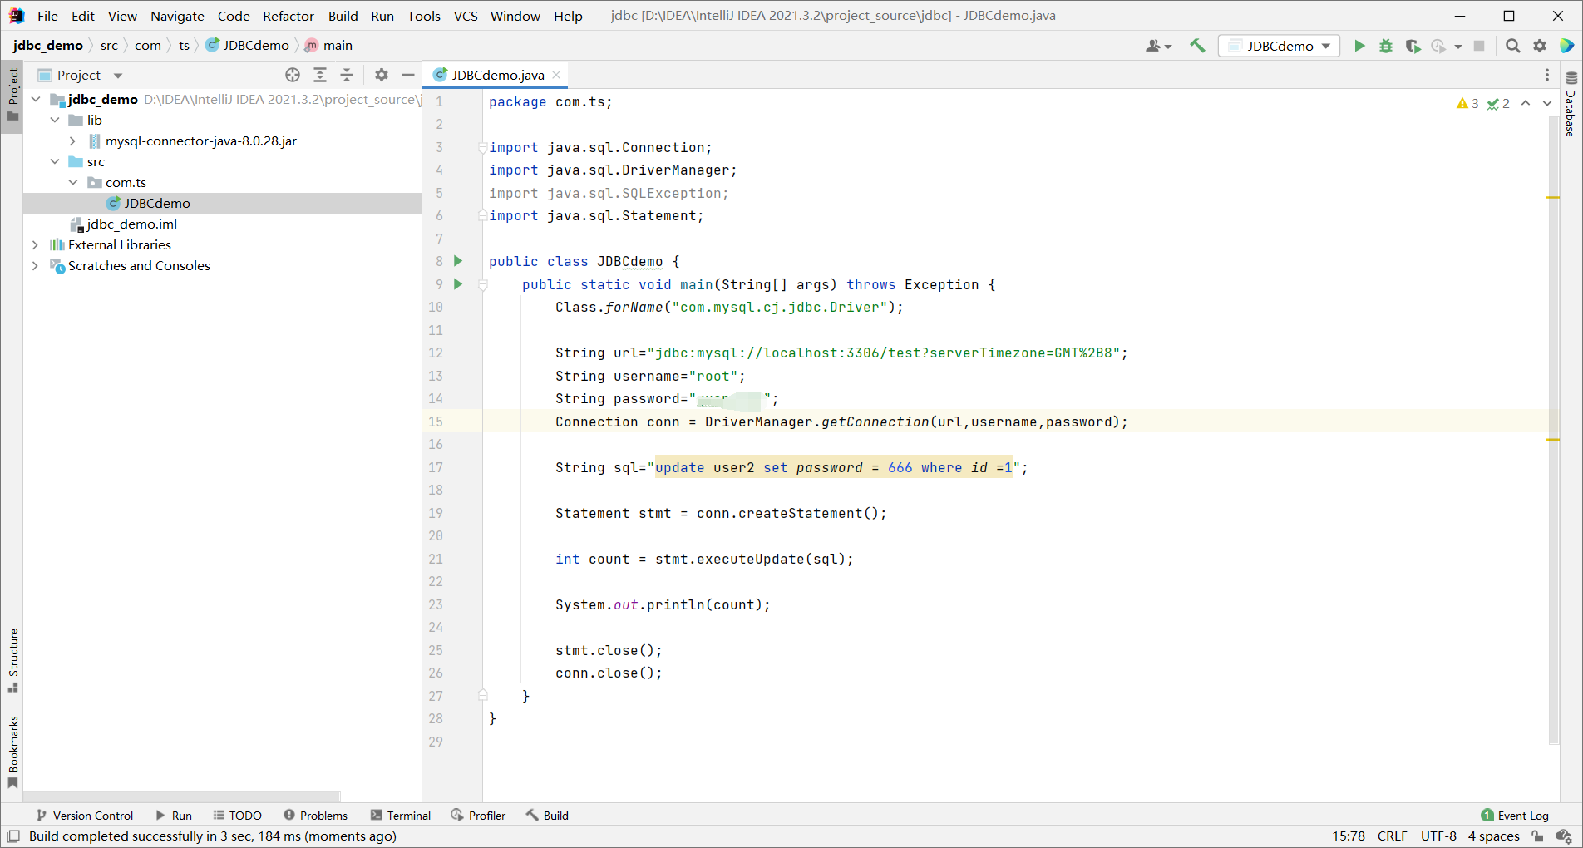Start debugging with the bug icon
The width and height of the screenshot is (1583, 848).
[1385, 46]
